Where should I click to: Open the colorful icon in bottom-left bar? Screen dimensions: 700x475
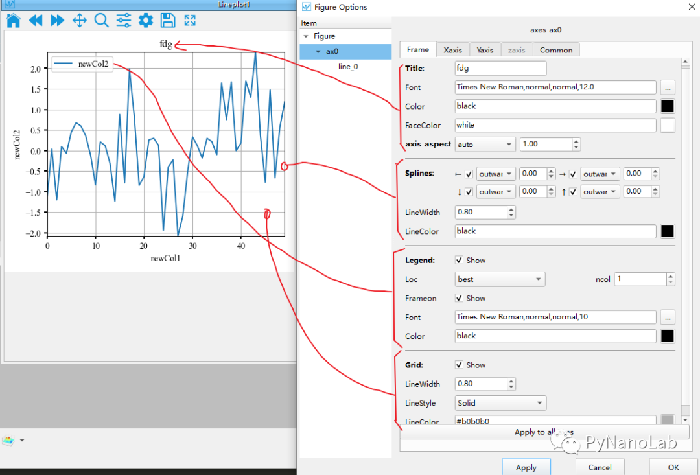pyautogui.click(x=8, y=441)
